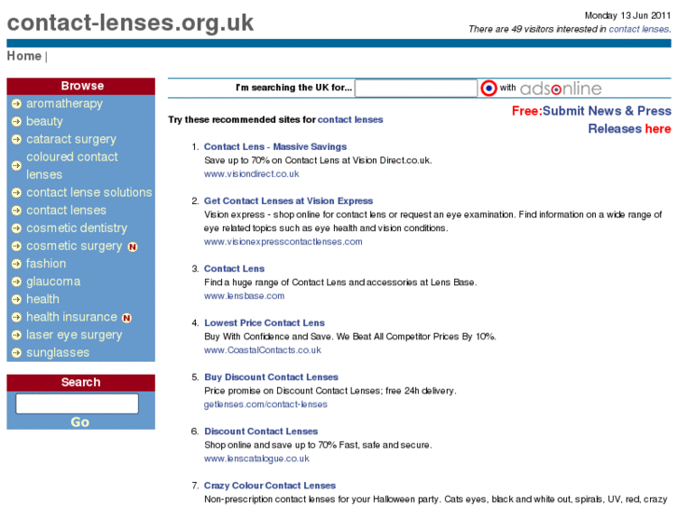Click the adsonline logo

tap(560, 89)
